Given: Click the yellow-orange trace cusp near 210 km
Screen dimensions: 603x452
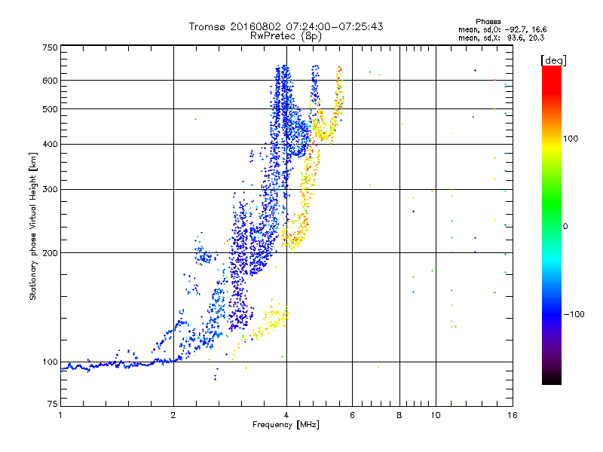Looking at the screenshot, I should click(x=293, y=241).
